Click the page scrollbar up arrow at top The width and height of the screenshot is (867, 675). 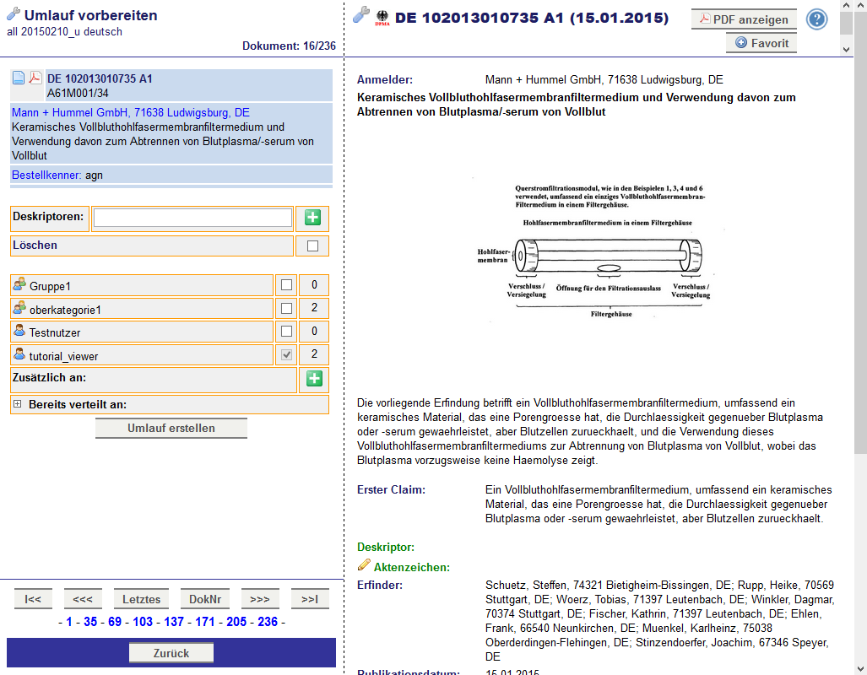[860, 5]
